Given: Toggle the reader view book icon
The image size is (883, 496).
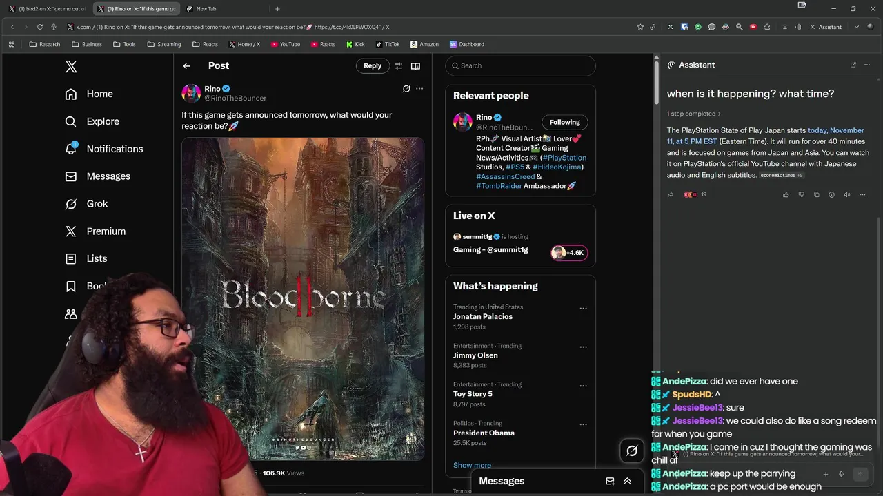Looking at the screenshot, I should click(x=415, y=66).
